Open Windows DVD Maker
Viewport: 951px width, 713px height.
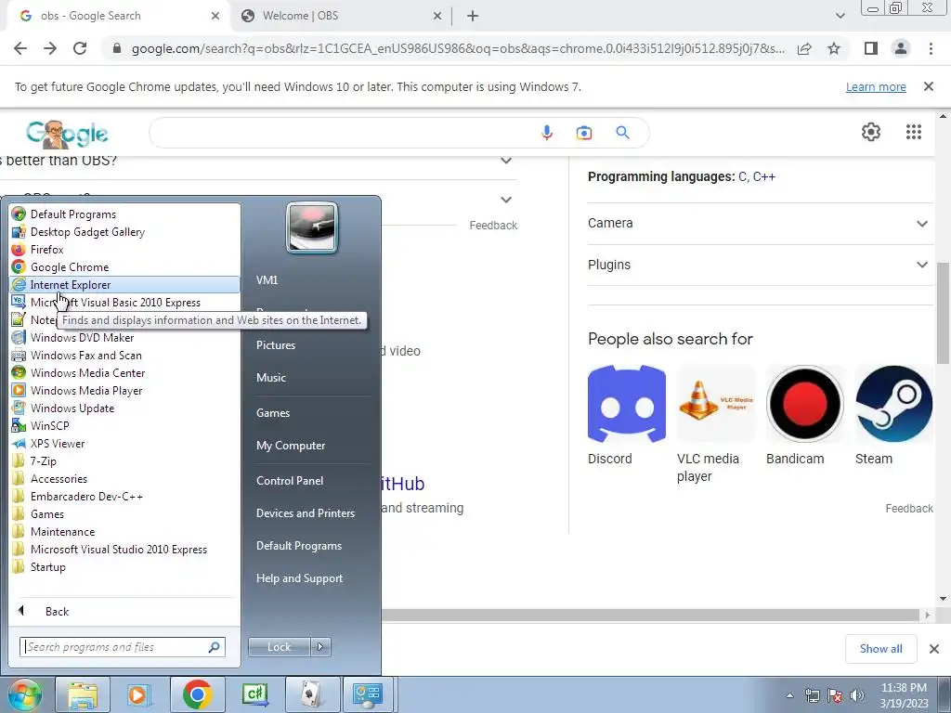pyautogui.click(x=124, y=337)
